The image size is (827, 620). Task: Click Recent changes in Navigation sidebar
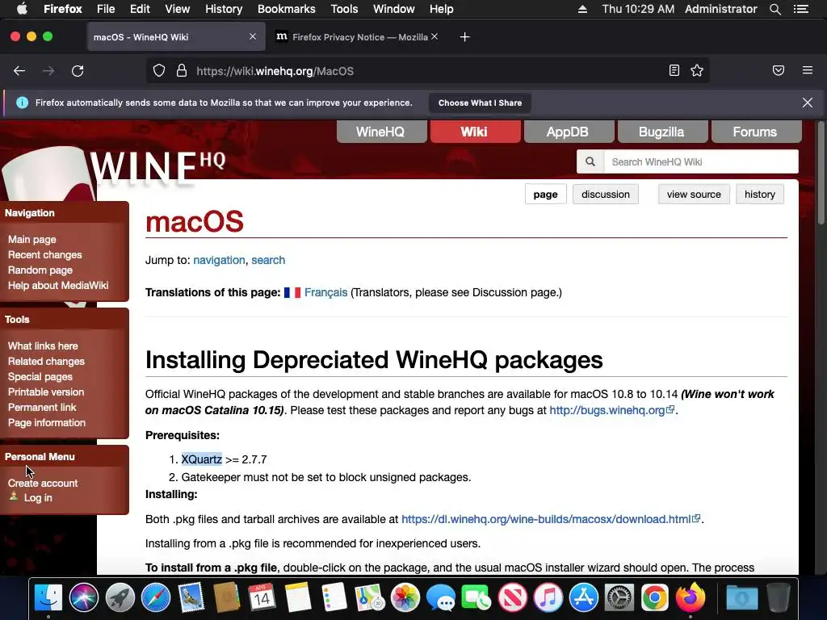click(45, 254)
